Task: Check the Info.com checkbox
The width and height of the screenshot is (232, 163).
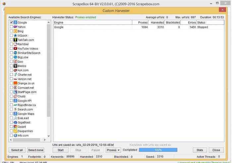Action: tap(11, 135)
